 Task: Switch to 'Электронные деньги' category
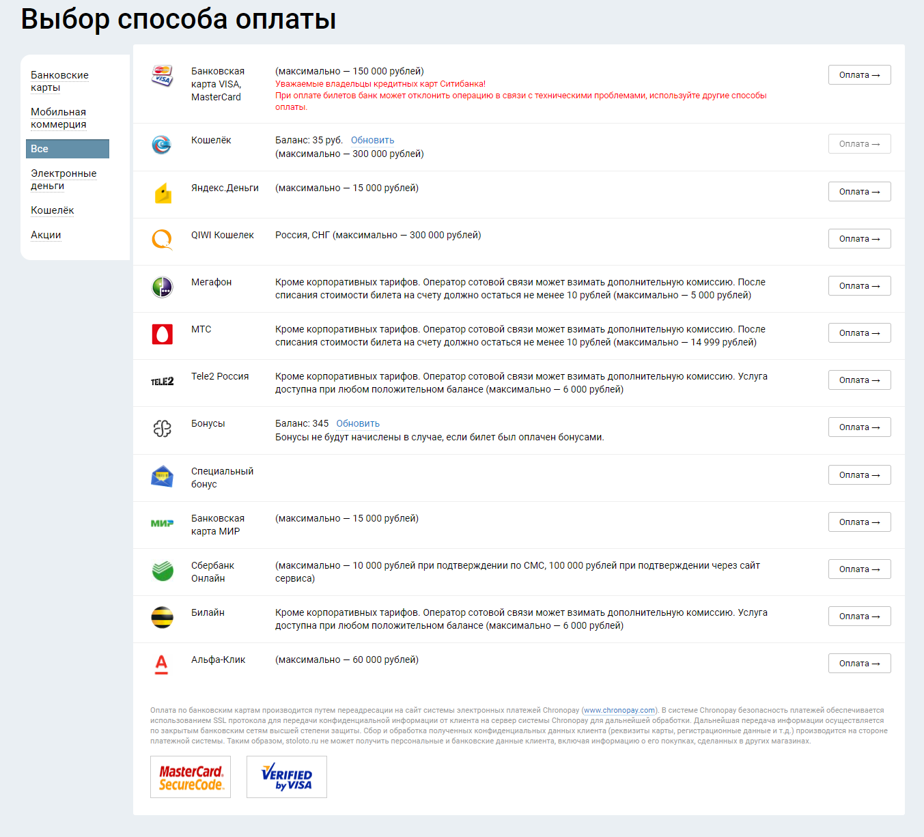tap(64, 180)
